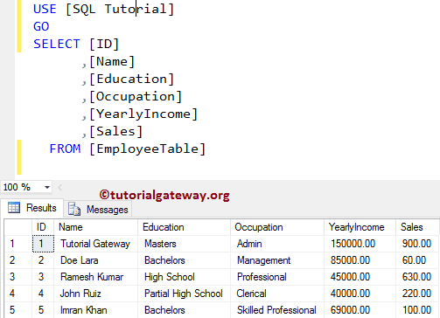Select row header number 3

click(x=18, y=277)
